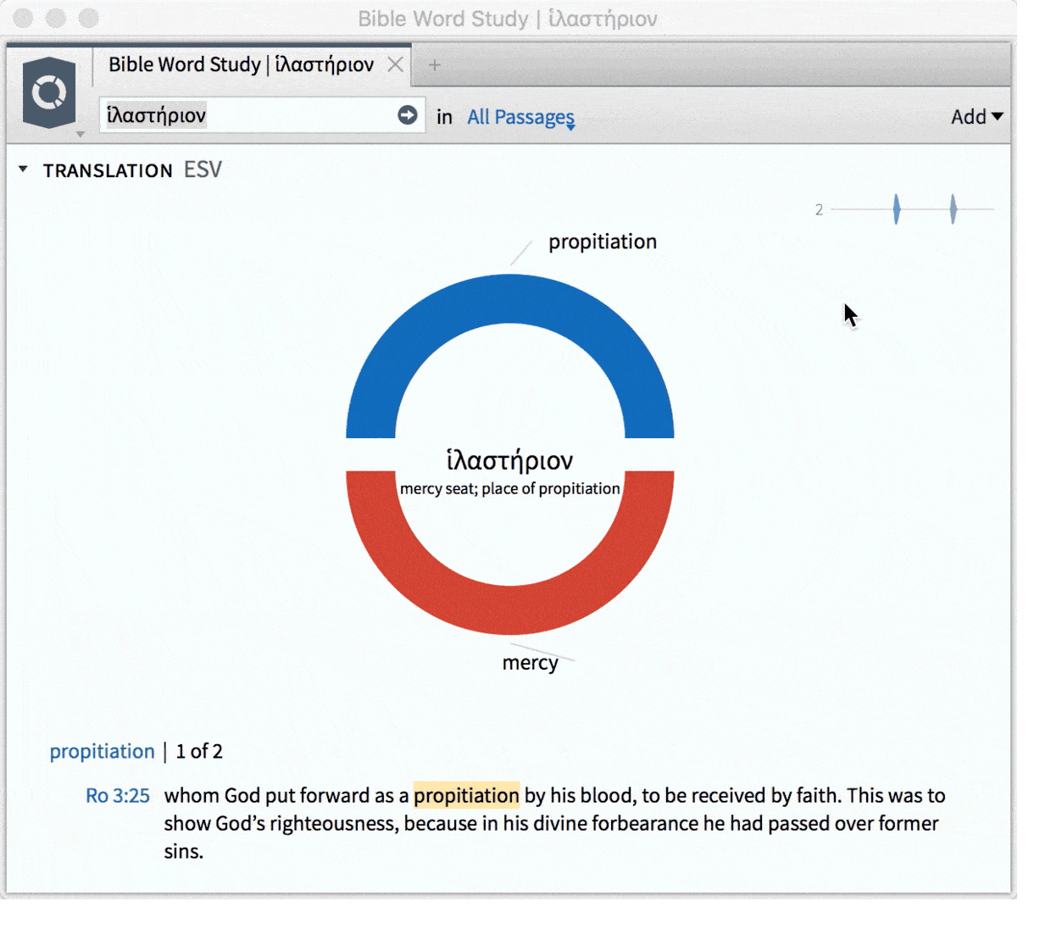Screen dimensions: 1051x929
Task: Click the ESV translation label
Action: point(203,170)
